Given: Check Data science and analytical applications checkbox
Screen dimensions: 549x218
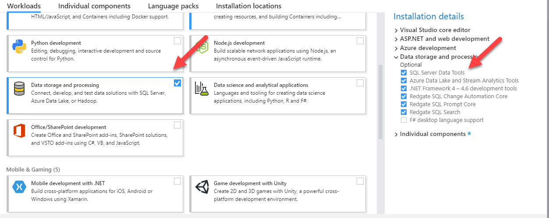Looking at the screenshot, I should 360,83.
